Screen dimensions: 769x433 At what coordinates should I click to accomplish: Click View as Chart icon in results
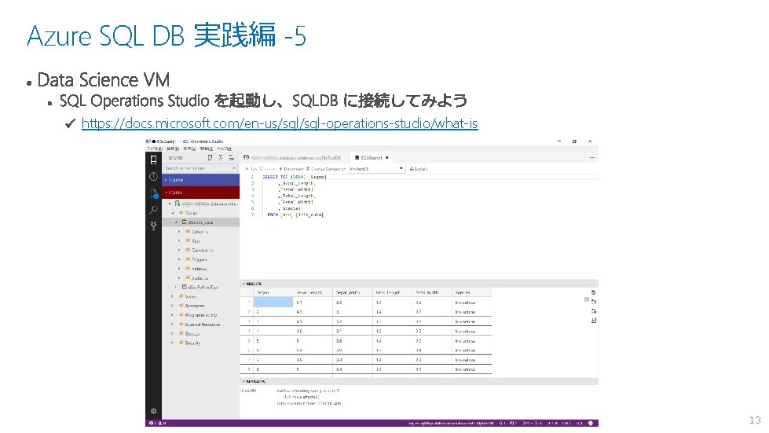[x=593, y=320]
